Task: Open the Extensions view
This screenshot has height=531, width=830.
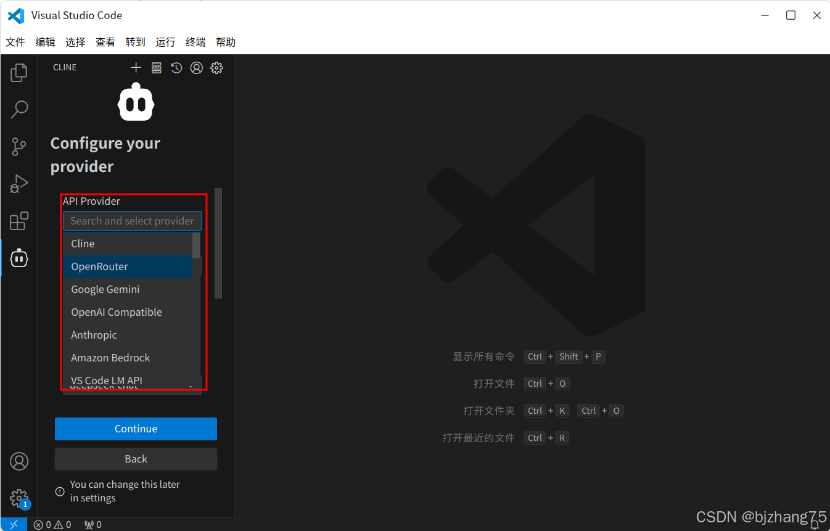Action: pyautogui.click(x=19, y=221)
